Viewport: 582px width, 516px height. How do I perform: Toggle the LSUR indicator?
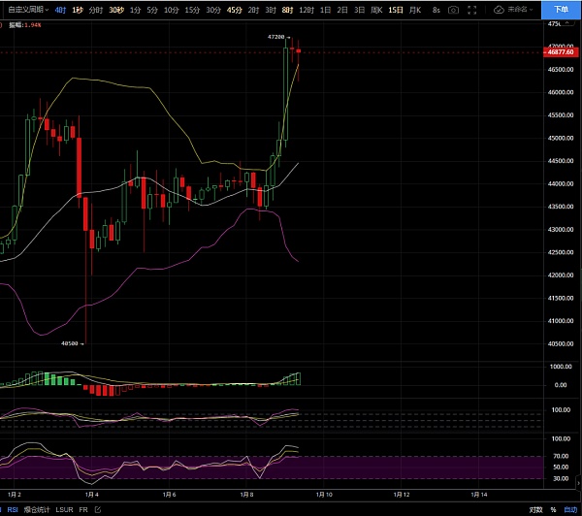click(64, 509)
